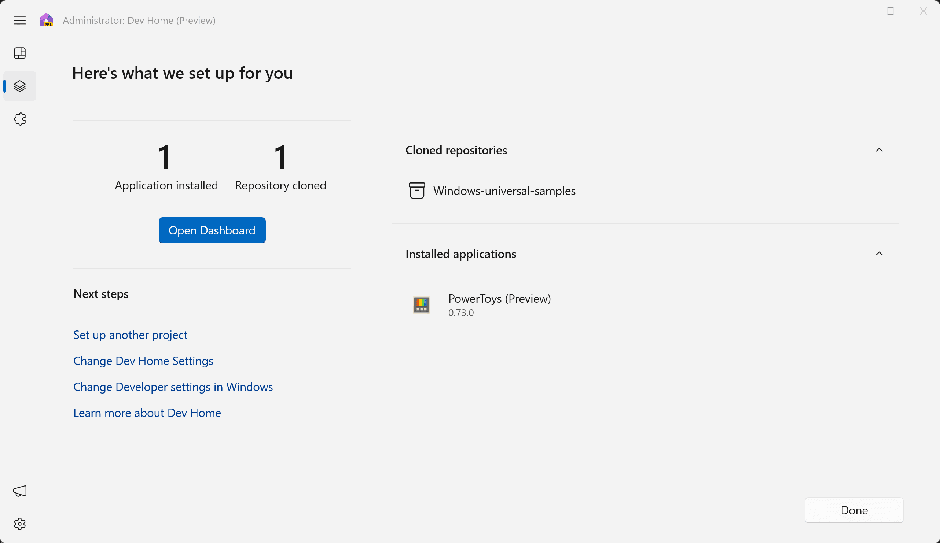The image size is (940, 543).
Task: Open the settings gear icon in sidebar
Action: coord(20,524)
